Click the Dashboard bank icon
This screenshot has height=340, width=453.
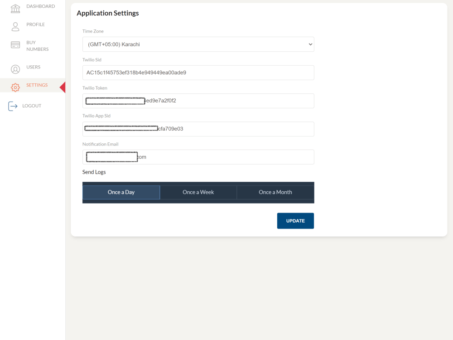15,8
